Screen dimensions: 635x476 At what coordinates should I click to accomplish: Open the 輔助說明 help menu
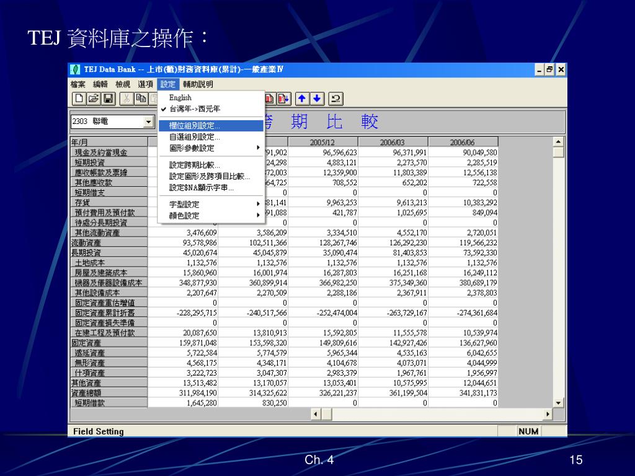pyautogui.click(x=198, y=84)
